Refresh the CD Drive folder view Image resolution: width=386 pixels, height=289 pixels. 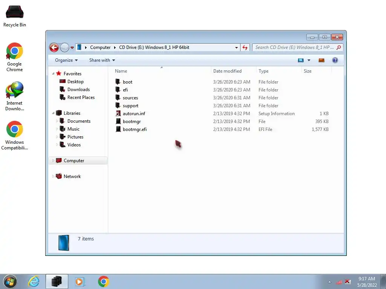click(245, 47)
